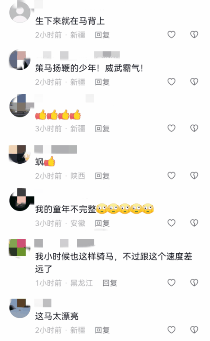The height and width of the screenshot is (341, 210).
Task: Dislike the comment 我的童年不完整
Action: tap(194, 223)
